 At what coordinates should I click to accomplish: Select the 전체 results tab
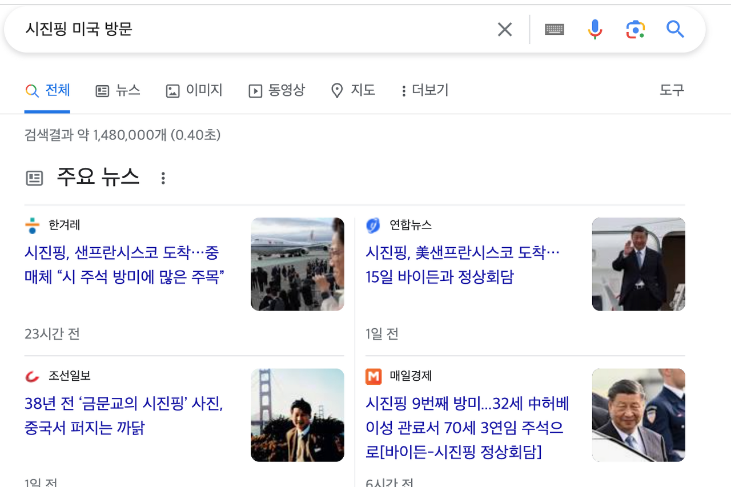coord(47,90)
